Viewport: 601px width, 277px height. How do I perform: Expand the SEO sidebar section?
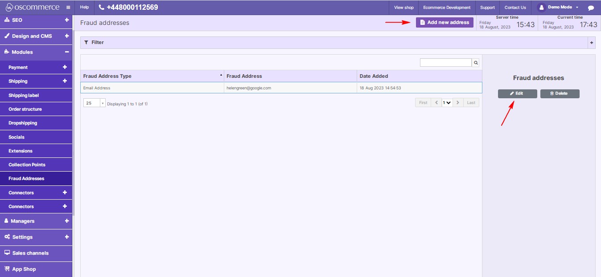[67, 20]
